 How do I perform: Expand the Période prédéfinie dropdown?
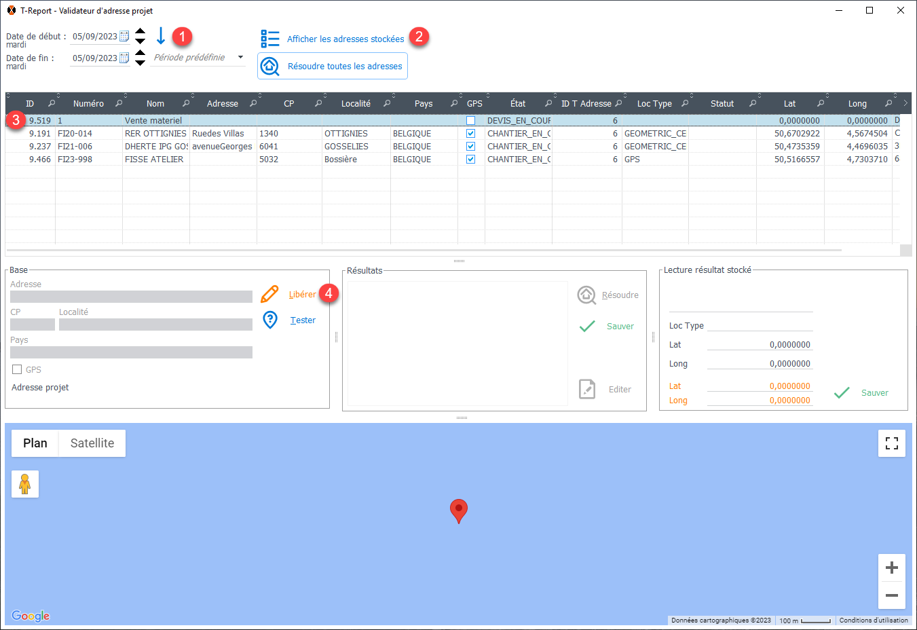pyautogui.click(x=240, y=58)
